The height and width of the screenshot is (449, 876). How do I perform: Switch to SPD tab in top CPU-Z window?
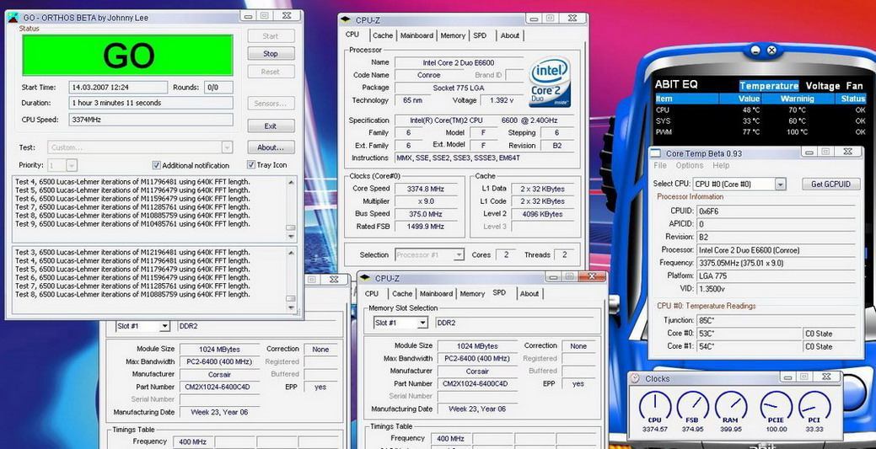[480, 35]
